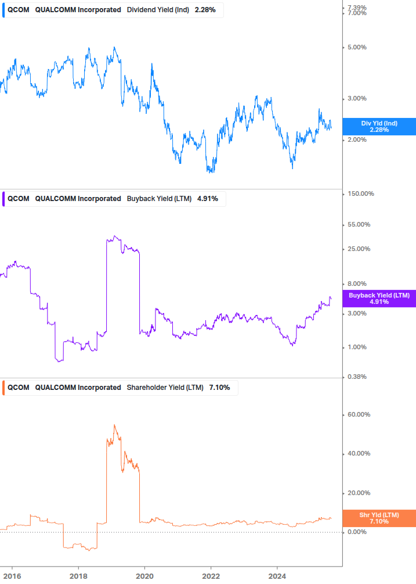Click QUALCOMM Incorporated in the top legend
This screenshot has height=584, width=416.
click(x=78, y=10)
